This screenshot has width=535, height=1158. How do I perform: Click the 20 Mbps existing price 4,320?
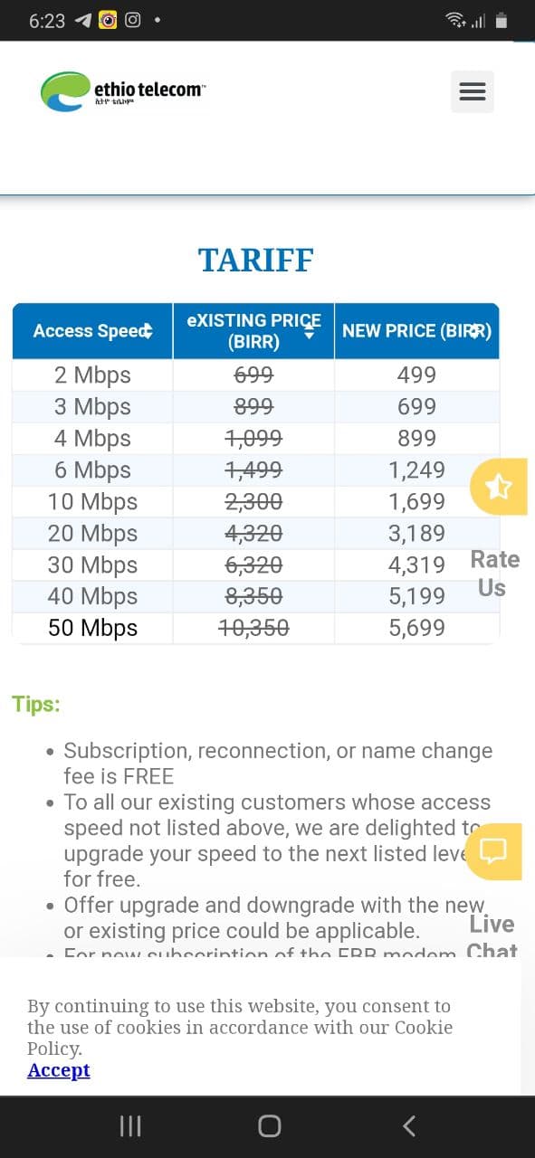[253, 533]
